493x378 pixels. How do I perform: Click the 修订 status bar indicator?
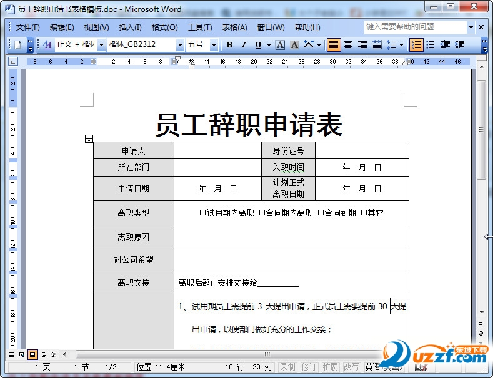pos(309,367)
